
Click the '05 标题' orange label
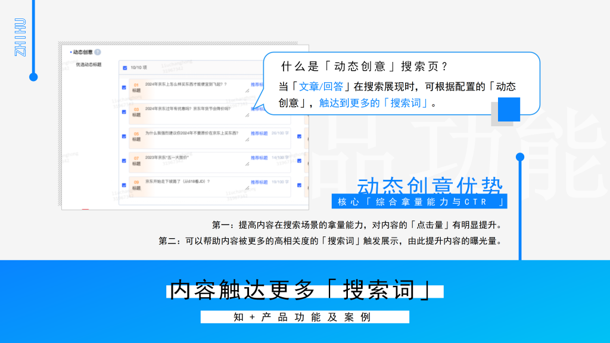tap(136, 137)
